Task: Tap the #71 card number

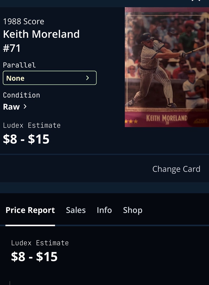Action: click(12, 48)
